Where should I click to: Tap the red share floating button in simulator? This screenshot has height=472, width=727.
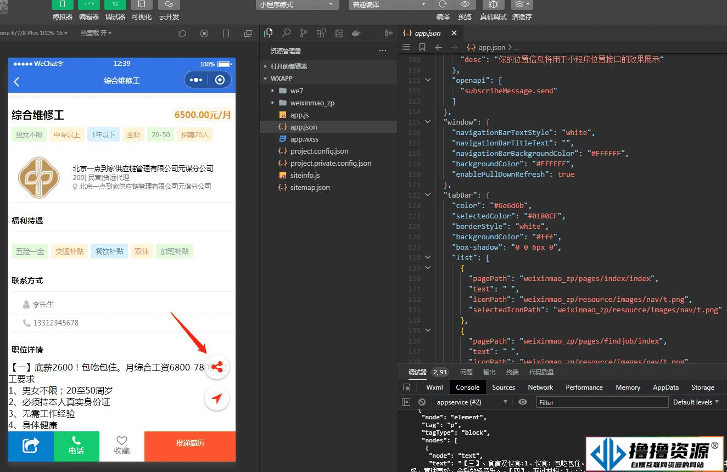tap(217, 367)
